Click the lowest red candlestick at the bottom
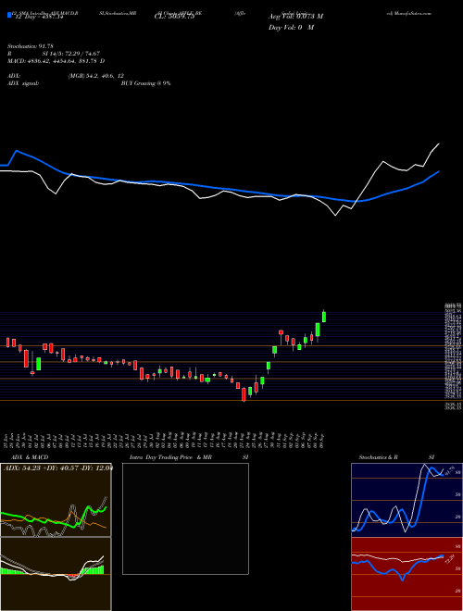 click(x=244, y=394)
